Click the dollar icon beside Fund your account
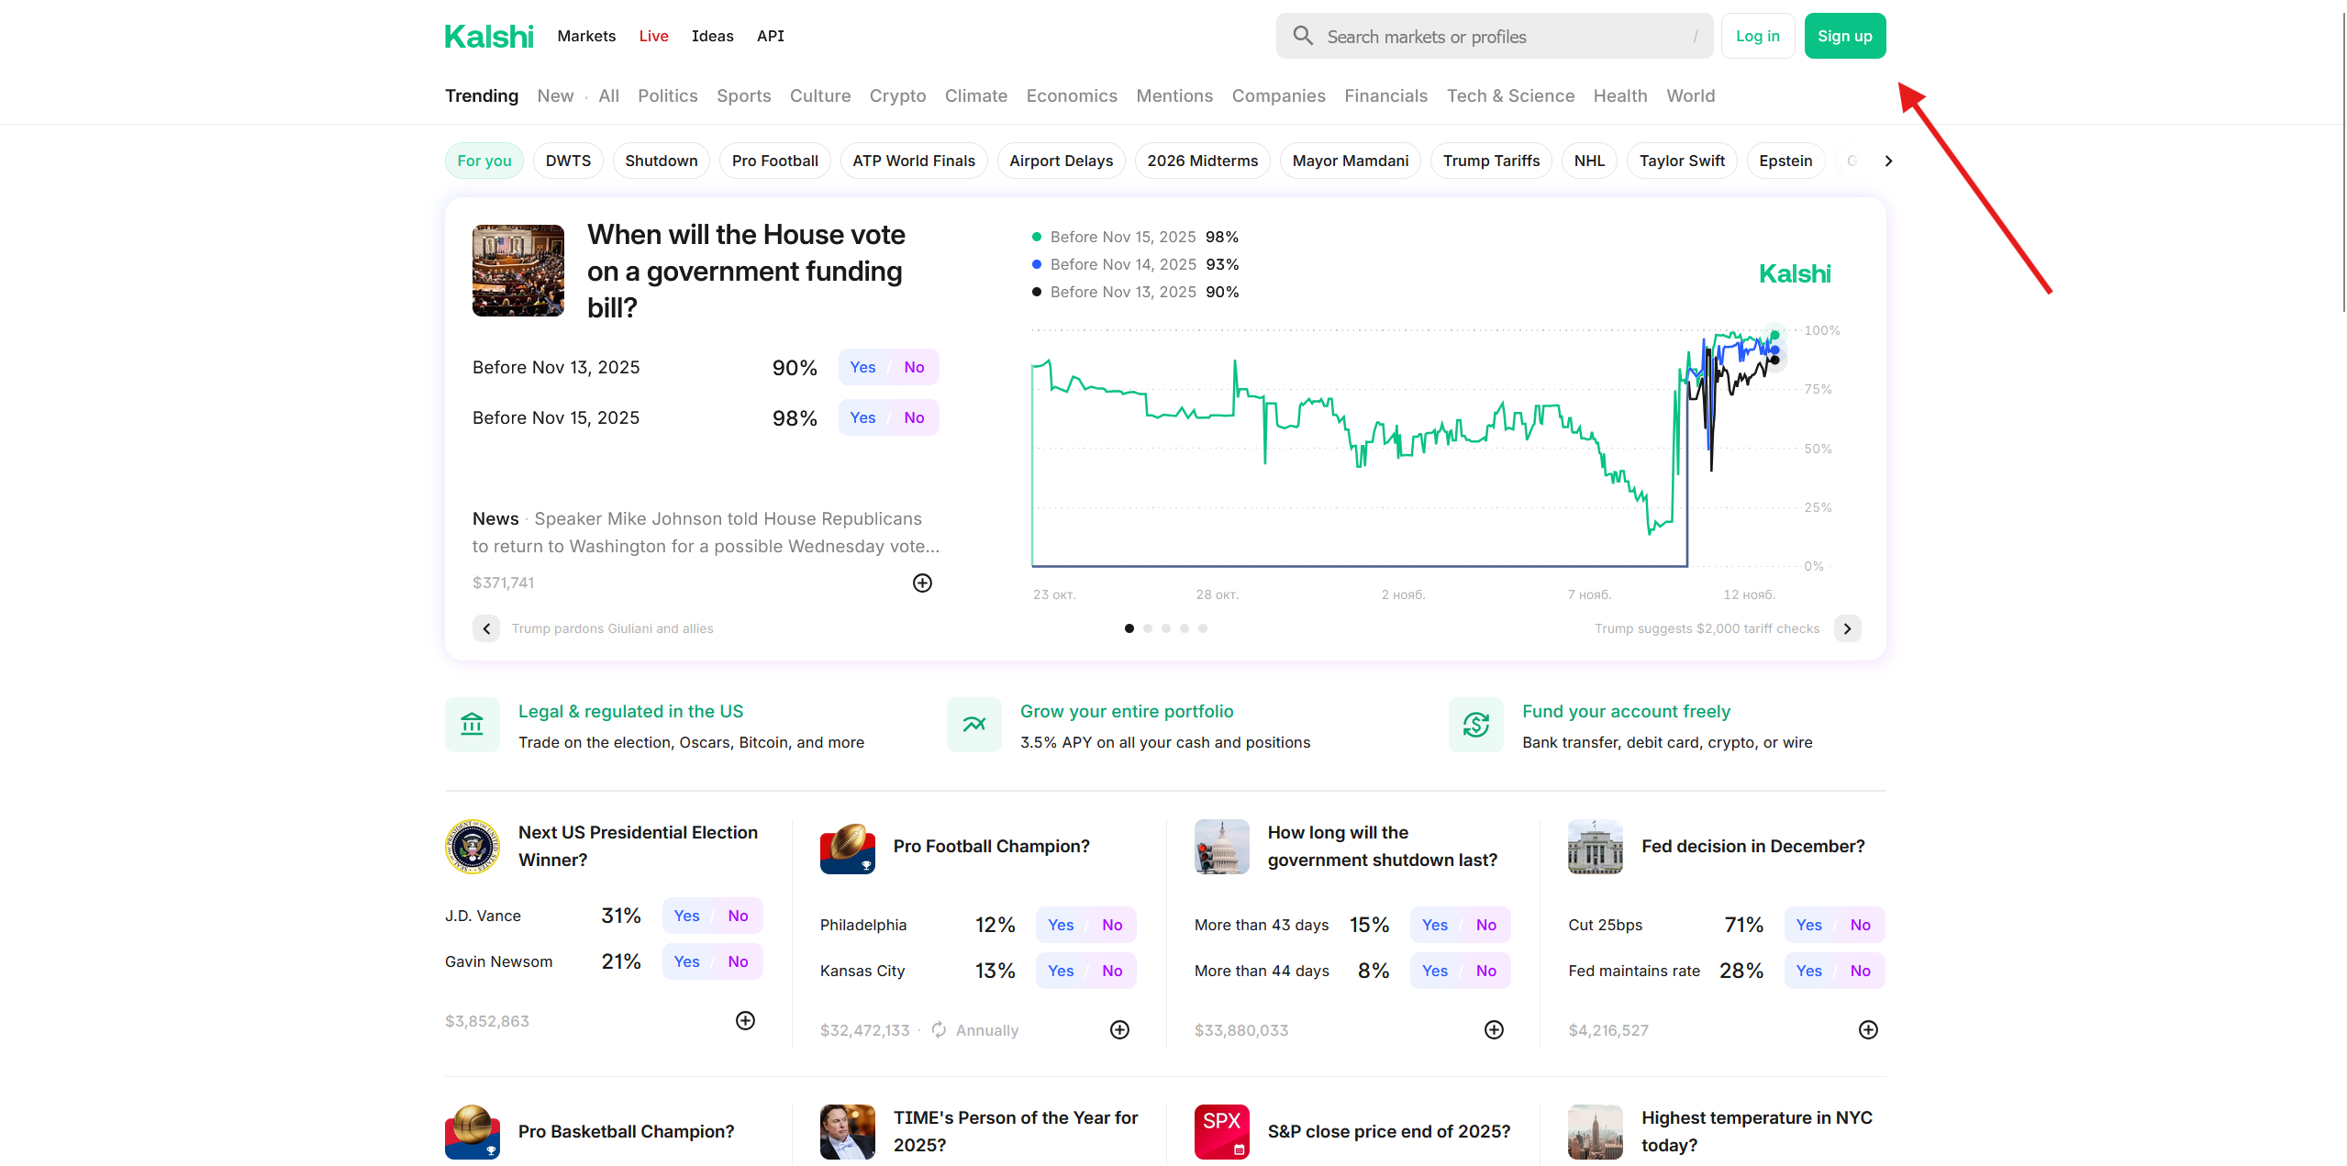 click(x=1475, y=725)
